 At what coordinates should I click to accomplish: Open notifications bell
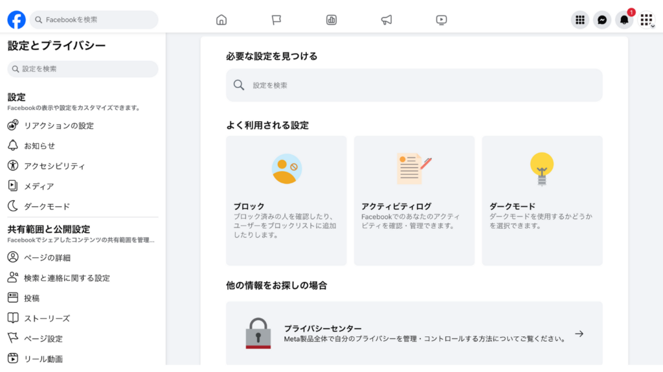624,20
